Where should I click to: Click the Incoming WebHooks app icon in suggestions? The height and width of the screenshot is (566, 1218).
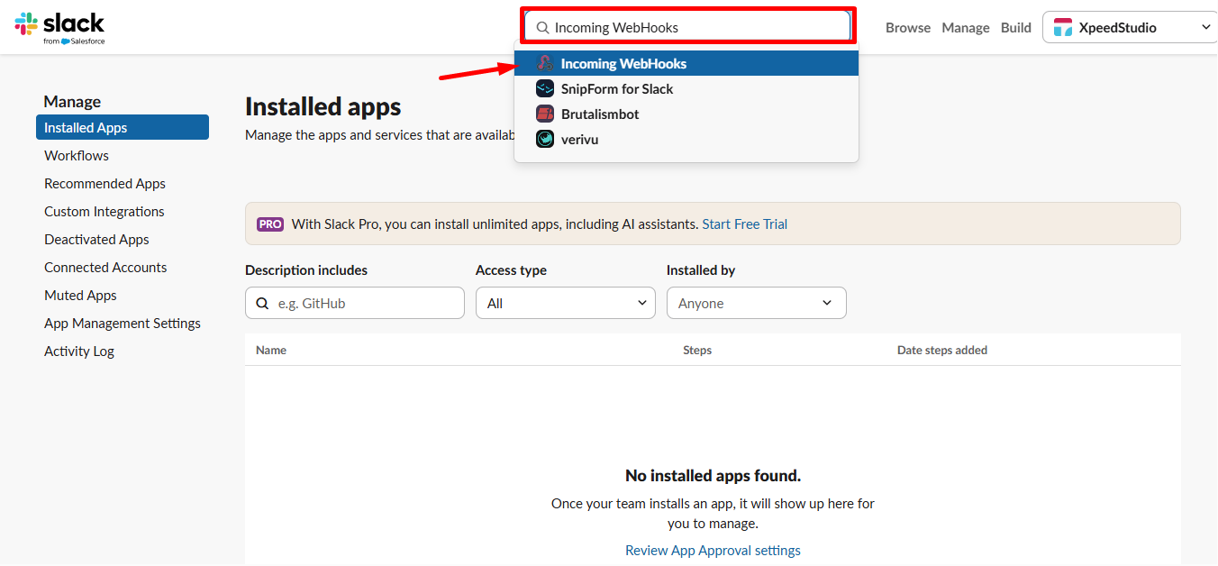[544, 63]
